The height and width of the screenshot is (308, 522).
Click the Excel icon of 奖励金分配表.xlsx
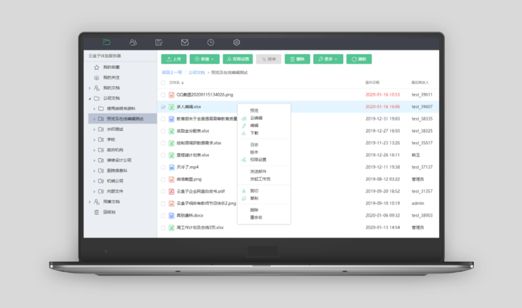(x=172, y=132)
